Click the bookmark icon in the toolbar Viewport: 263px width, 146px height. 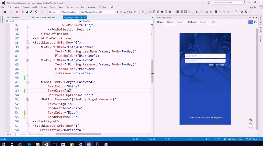216,12
